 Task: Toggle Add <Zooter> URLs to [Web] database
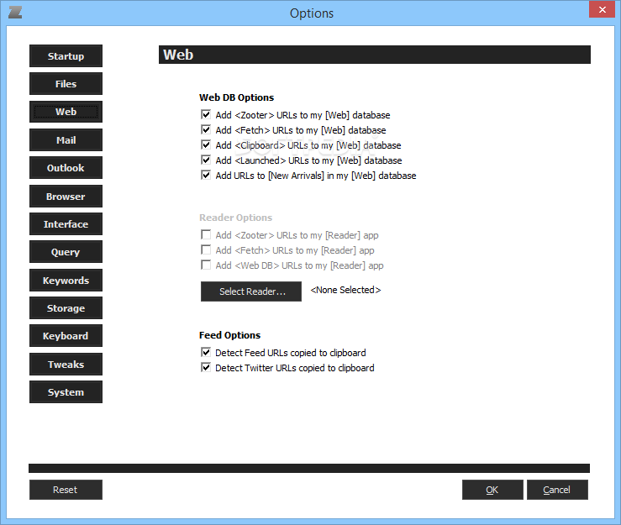pos(206,115)
